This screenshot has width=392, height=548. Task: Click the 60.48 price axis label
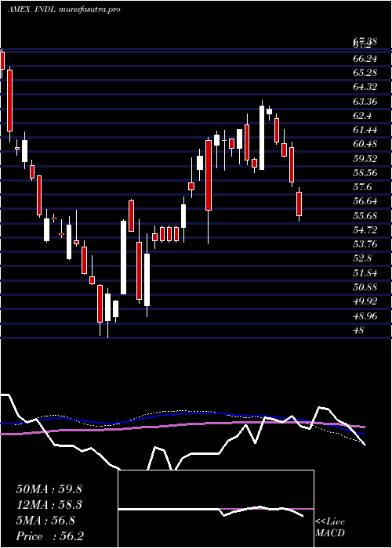click(x=365, y=144)
